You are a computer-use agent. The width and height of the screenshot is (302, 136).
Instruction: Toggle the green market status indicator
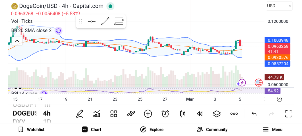tap(110, 6)
